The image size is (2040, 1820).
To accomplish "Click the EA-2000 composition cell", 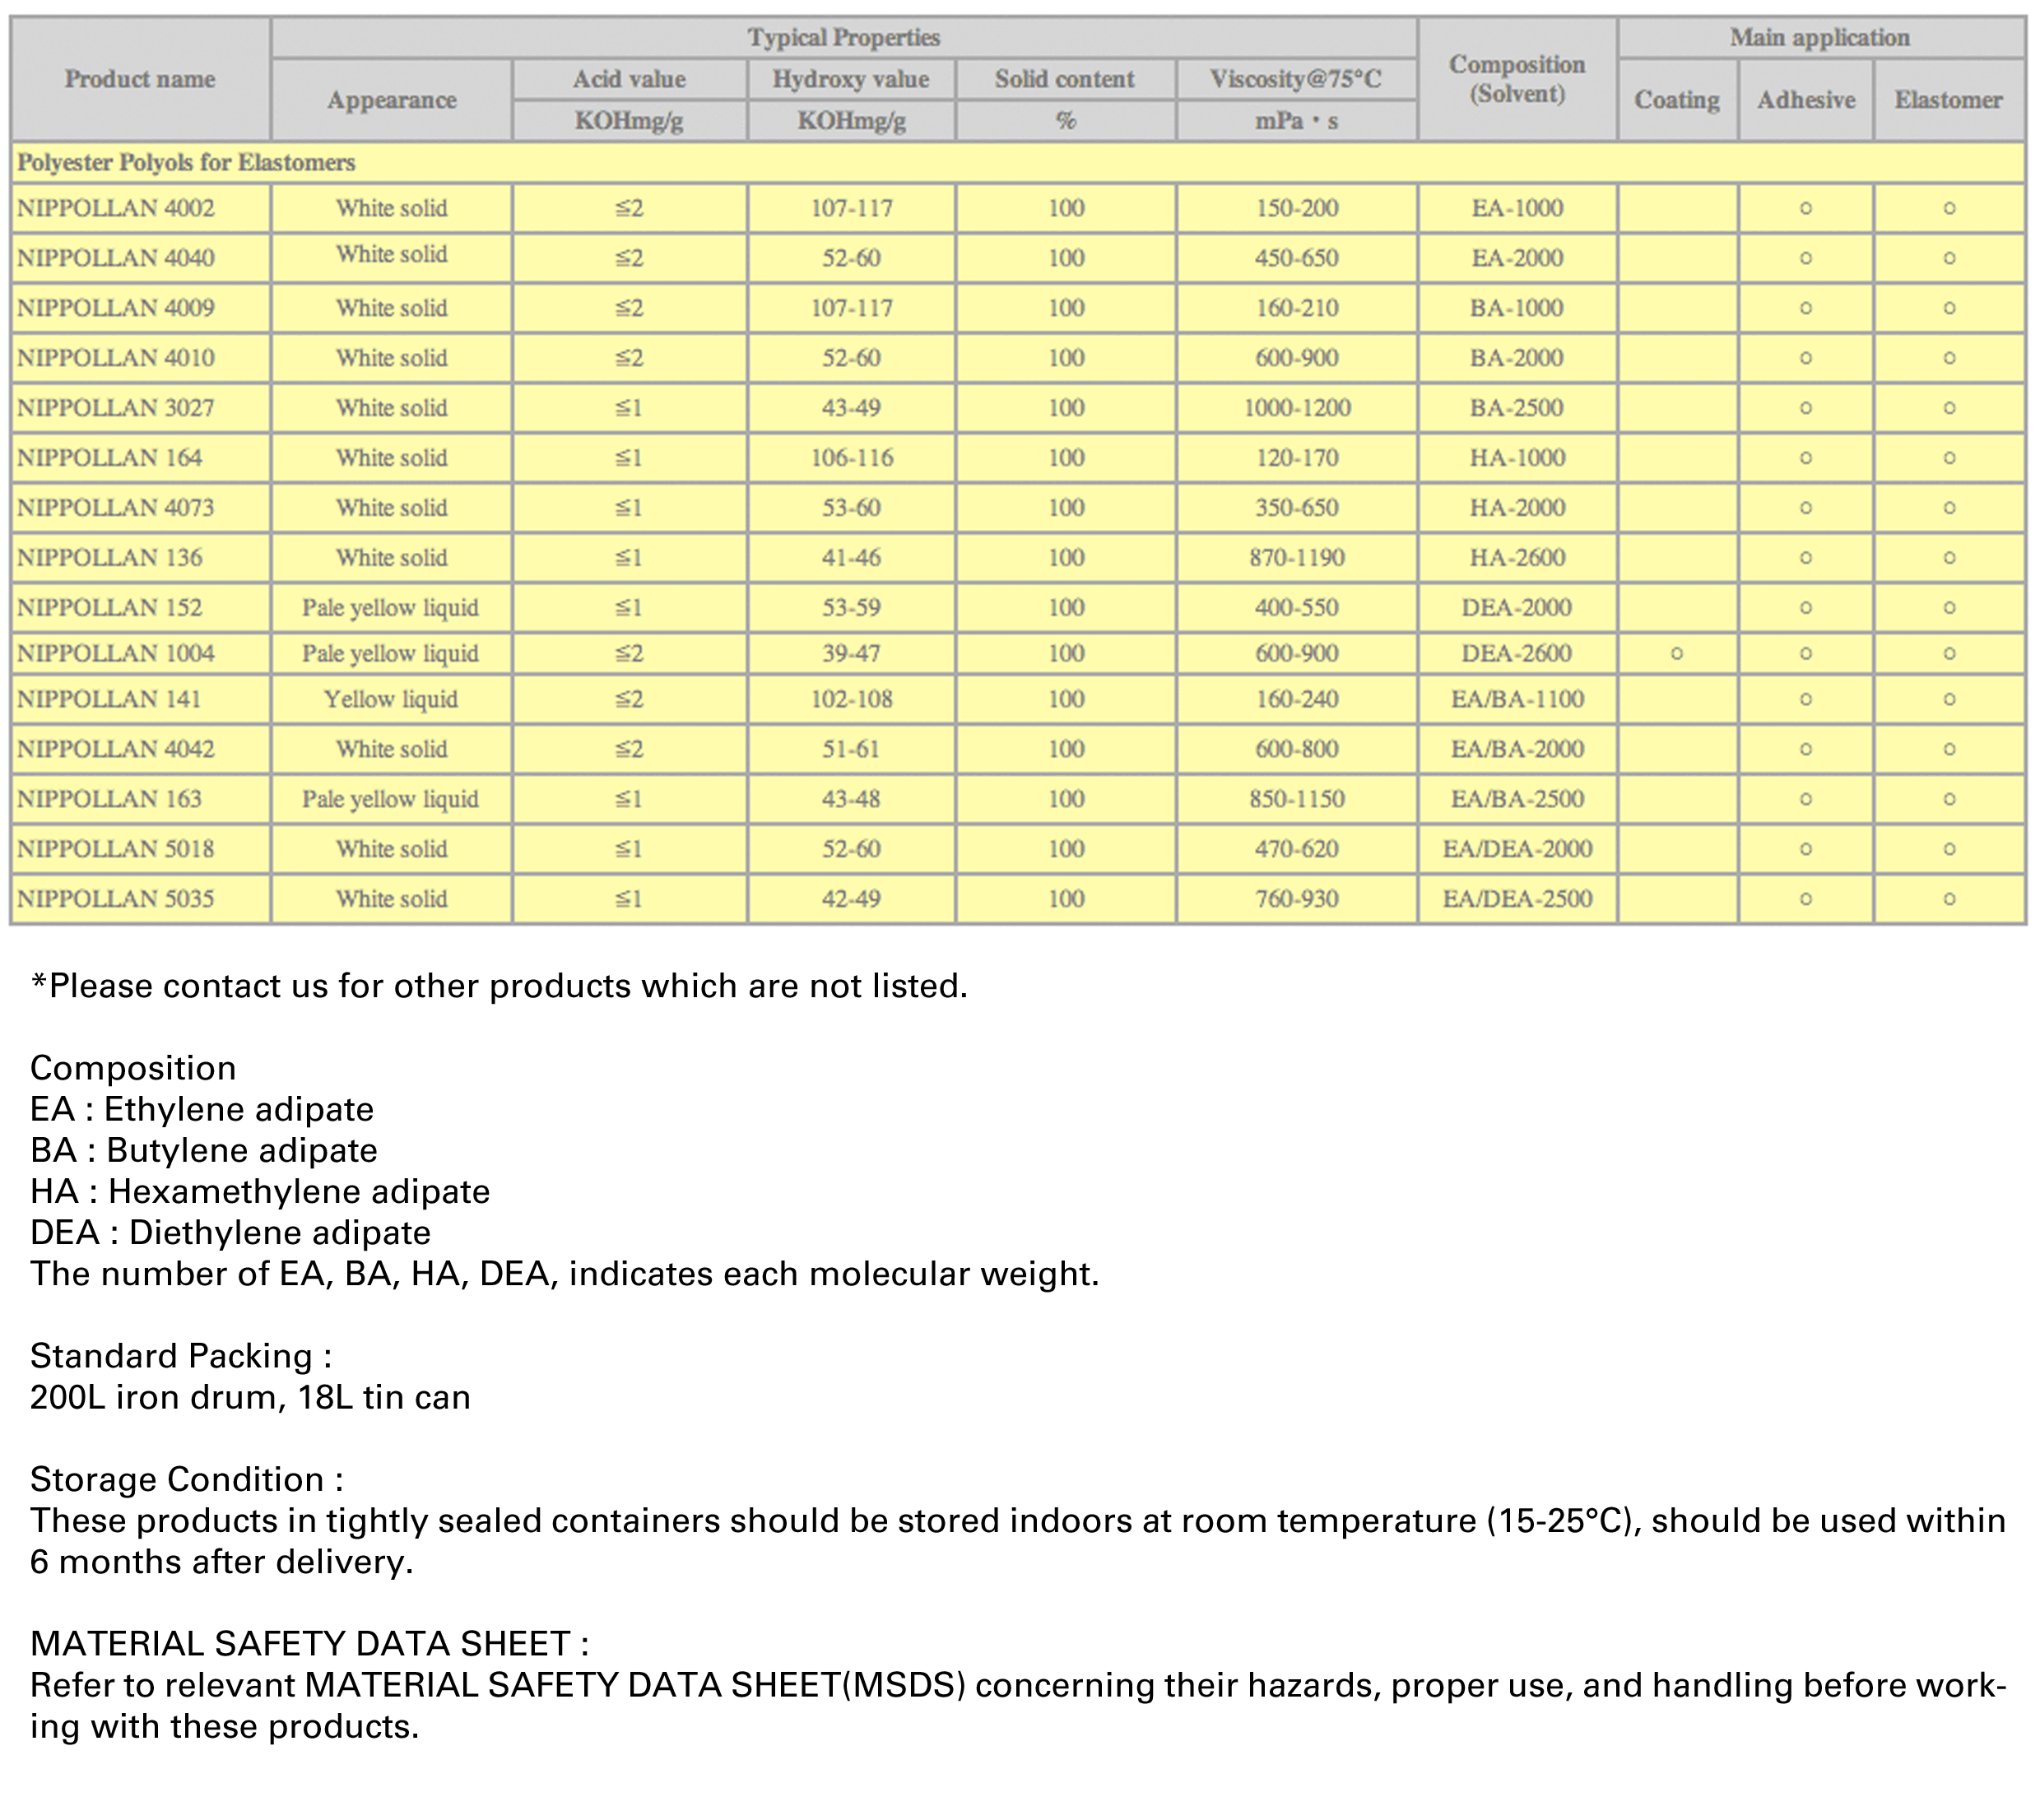I will tap(1517, 258).
